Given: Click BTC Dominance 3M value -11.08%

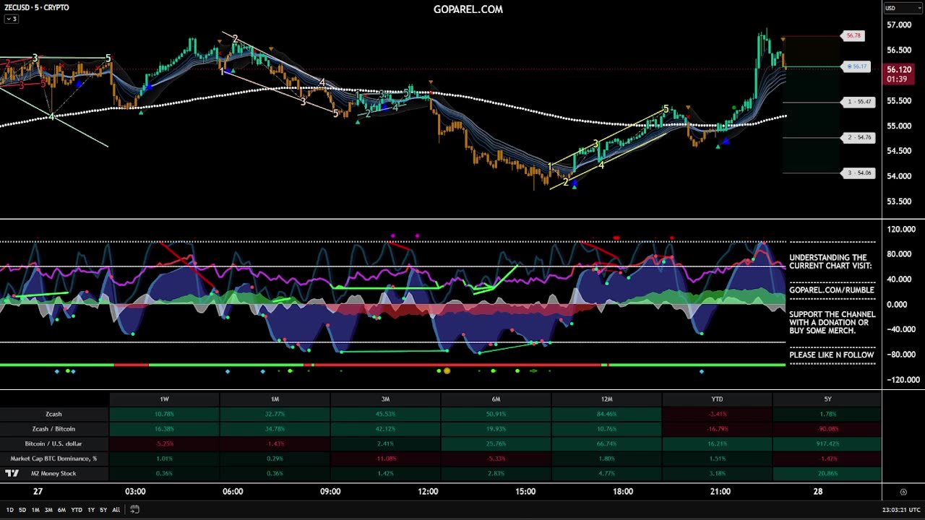Looking at the screenshot, I should (385, 459).
